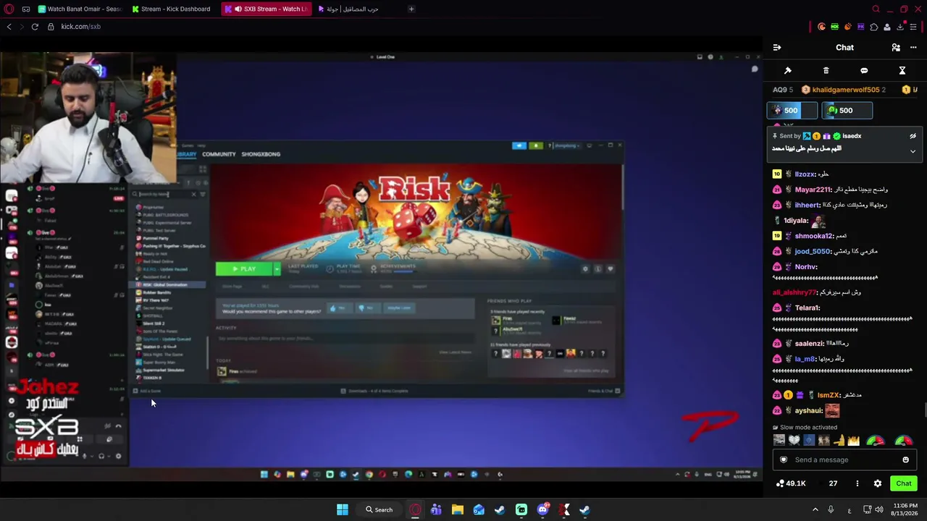Image resolution: width=927 pixels, height=521 pixels.
Task: Click the search tabs magnifier icon
Action: [x=876, y=9]
